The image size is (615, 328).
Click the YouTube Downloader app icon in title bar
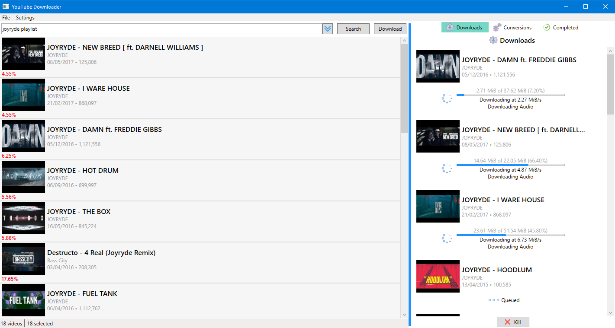(6, 6)
